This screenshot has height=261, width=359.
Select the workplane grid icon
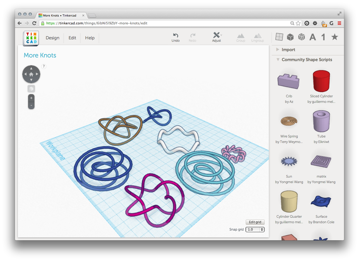pos(279,37)
